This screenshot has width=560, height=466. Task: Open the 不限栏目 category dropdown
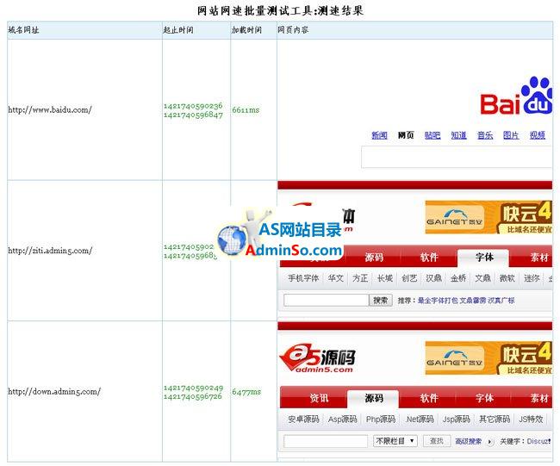tap(395, 441)
